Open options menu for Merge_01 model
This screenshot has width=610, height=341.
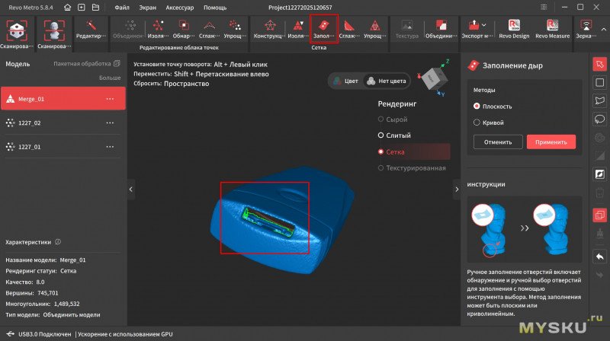110,99
